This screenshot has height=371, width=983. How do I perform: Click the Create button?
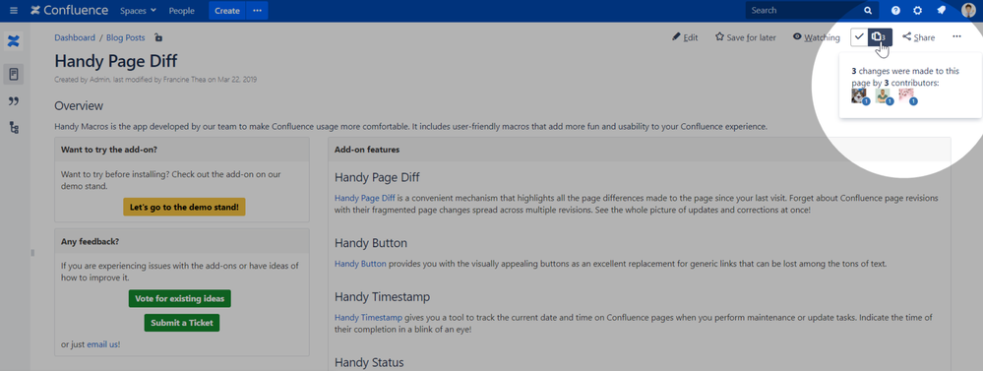[x=227, y=11]
